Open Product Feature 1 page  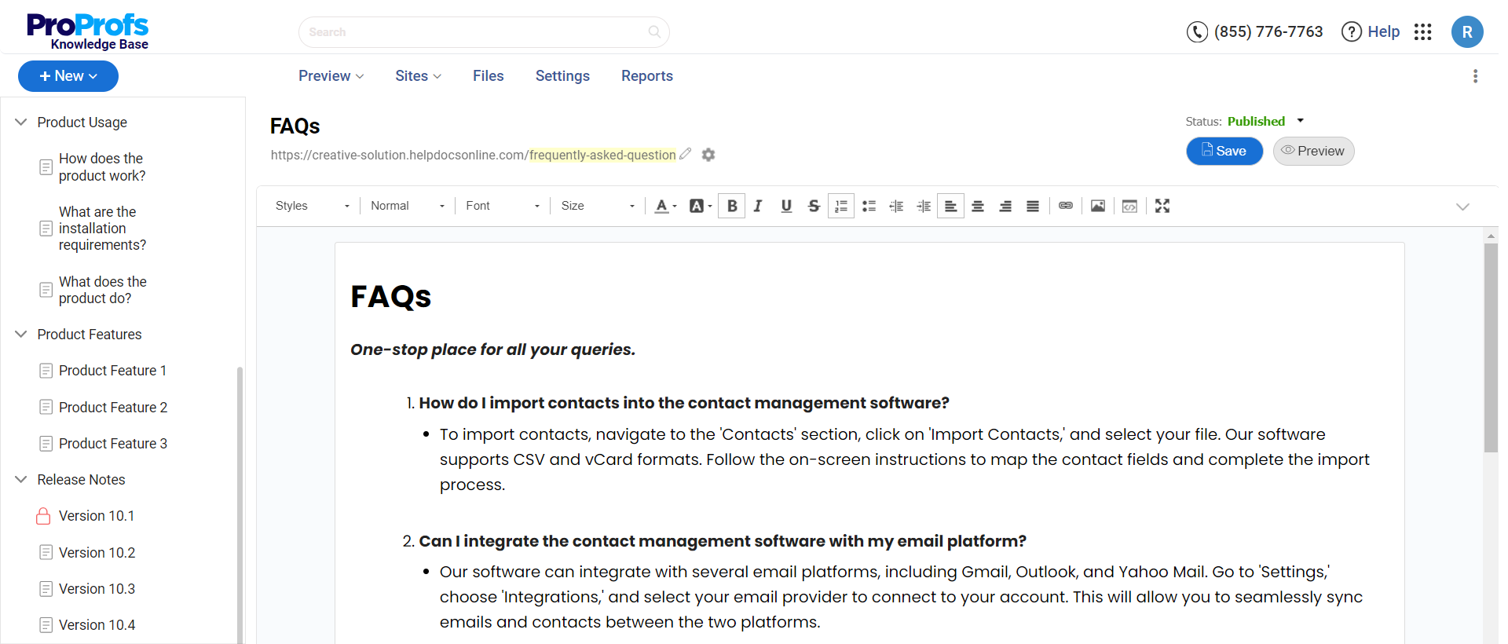click(x=112, y=371)
